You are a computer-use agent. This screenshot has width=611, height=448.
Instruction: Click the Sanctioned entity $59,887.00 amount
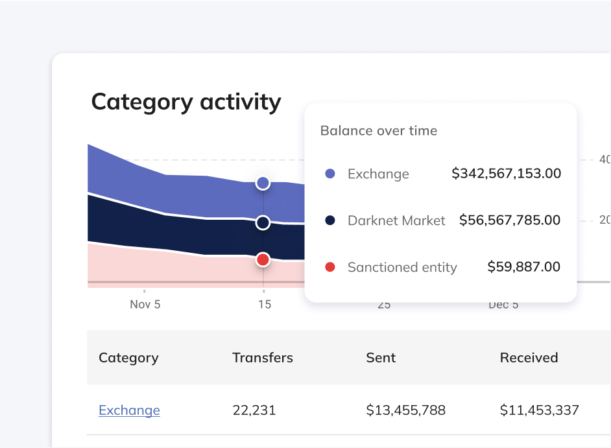524,267
